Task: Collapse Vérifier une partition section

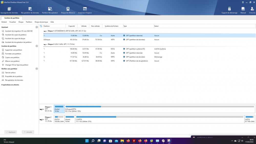Action: 37,69
